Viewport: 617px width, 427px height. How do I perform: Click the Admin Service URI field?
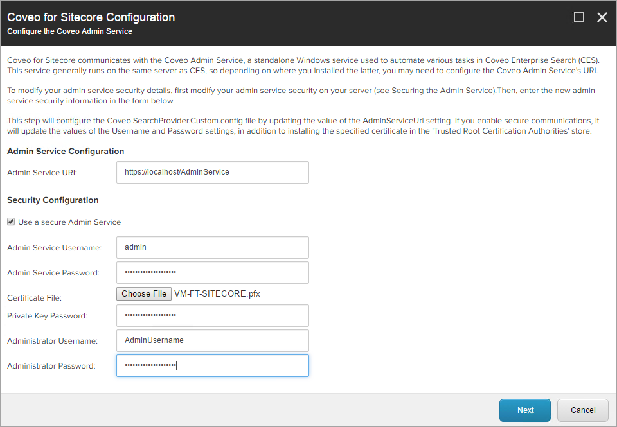pos(212,172)
